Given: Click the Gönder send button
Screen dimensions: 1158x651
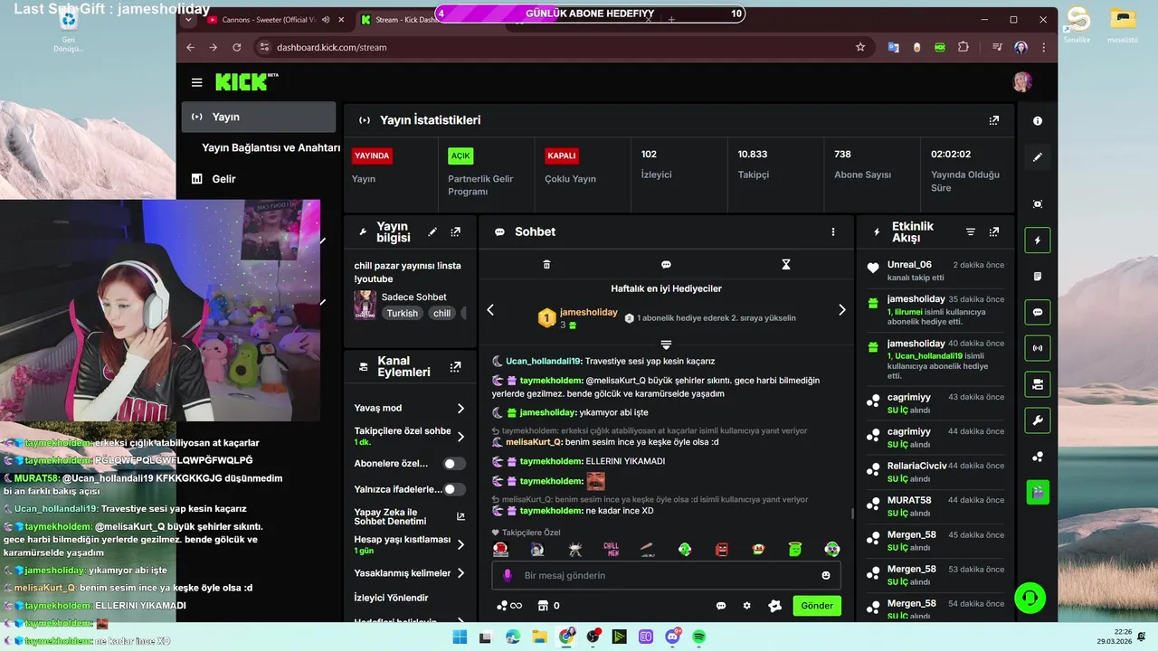Looking at the screenshot, I should tap(817, 606).
